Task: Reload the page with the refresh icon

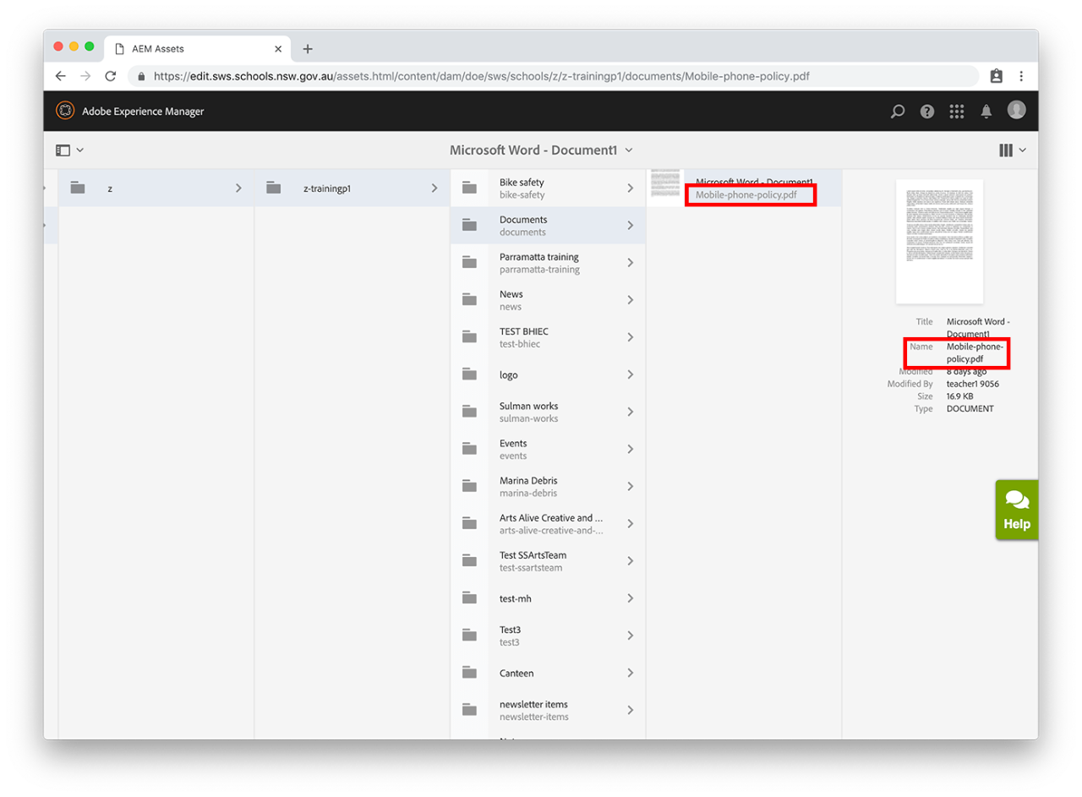Action: pyautogui.click(x=111, y=75)
